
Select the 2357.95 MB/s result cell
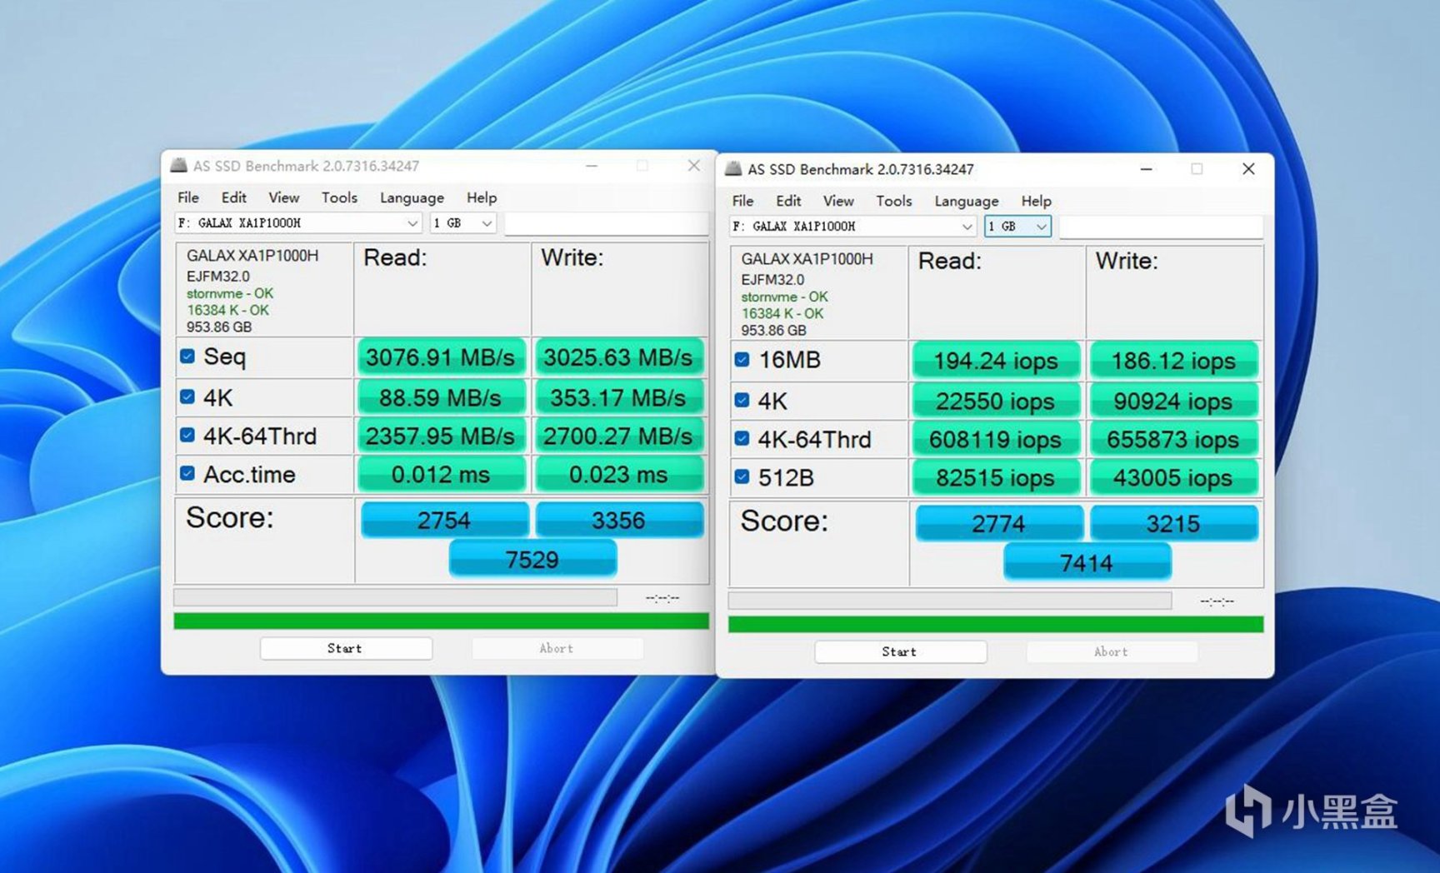click(x=441, y=436)
